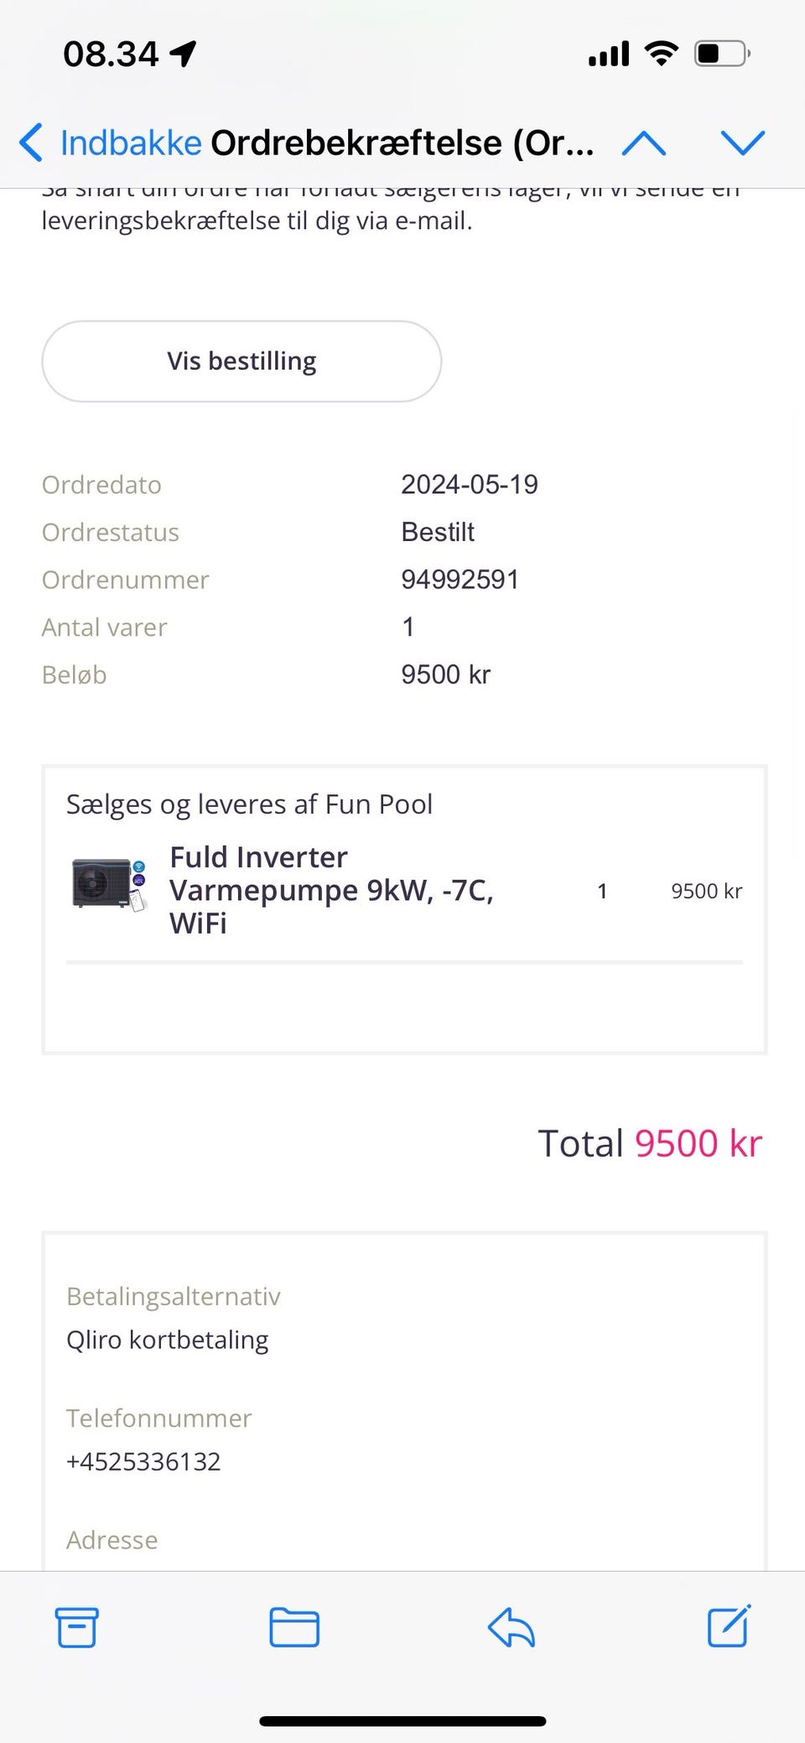Tap the Qliro kortbetaling payment text

pyautogui.click(x=167, y=1340)
